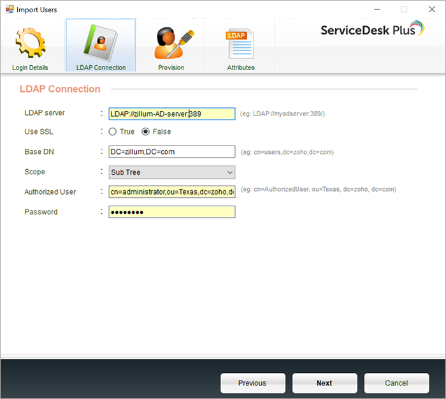
Task: Click the Authorized User example hint text
Action: point(319,189)
